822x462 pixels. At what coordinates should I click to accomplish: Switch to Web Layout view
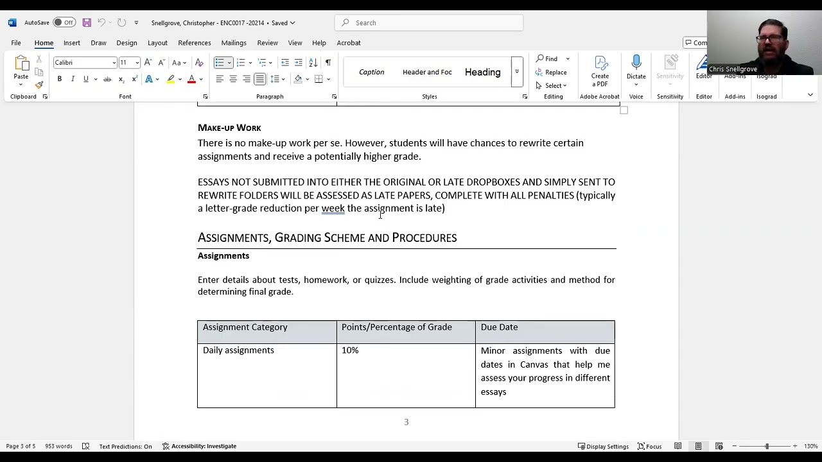[x=719, y=446]
